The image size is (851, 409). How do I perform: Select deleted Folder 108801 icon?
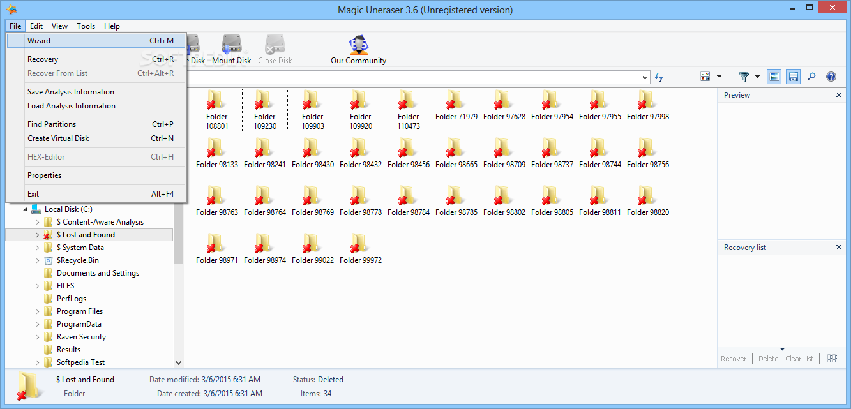215,101
